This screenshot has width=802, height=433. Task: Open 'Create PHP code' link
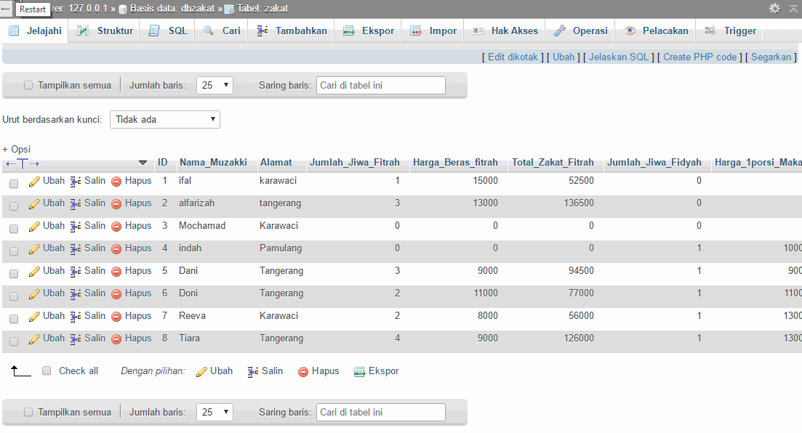click(699, 56)
